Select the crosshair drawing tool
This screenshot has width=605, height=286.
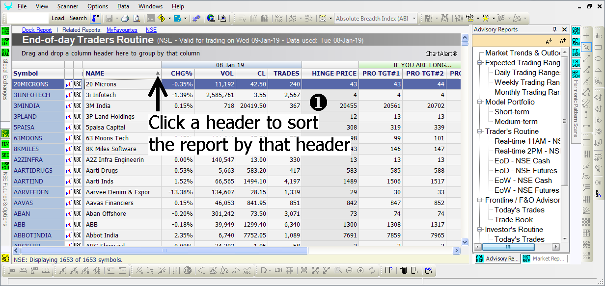click(x=586, y=36)
